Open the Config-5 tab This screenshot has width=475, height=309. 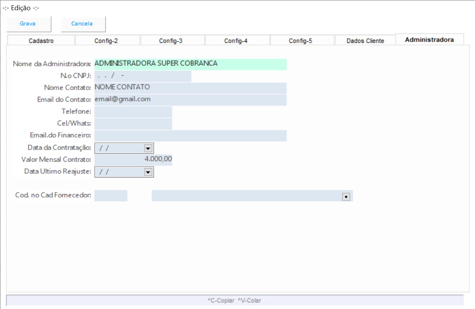301,41
